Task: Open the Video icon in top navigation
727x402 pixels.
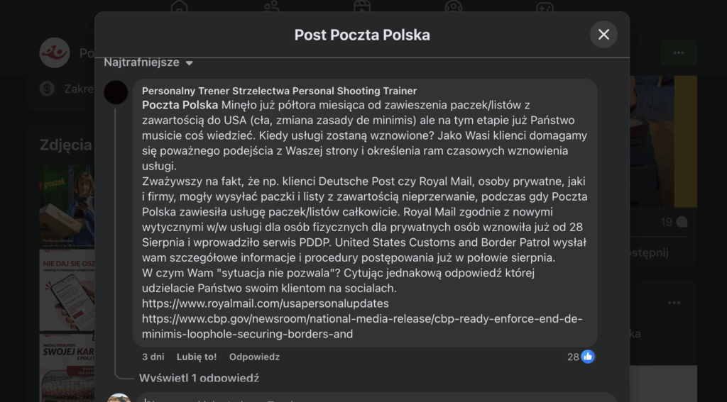Action: coord(362,7)
